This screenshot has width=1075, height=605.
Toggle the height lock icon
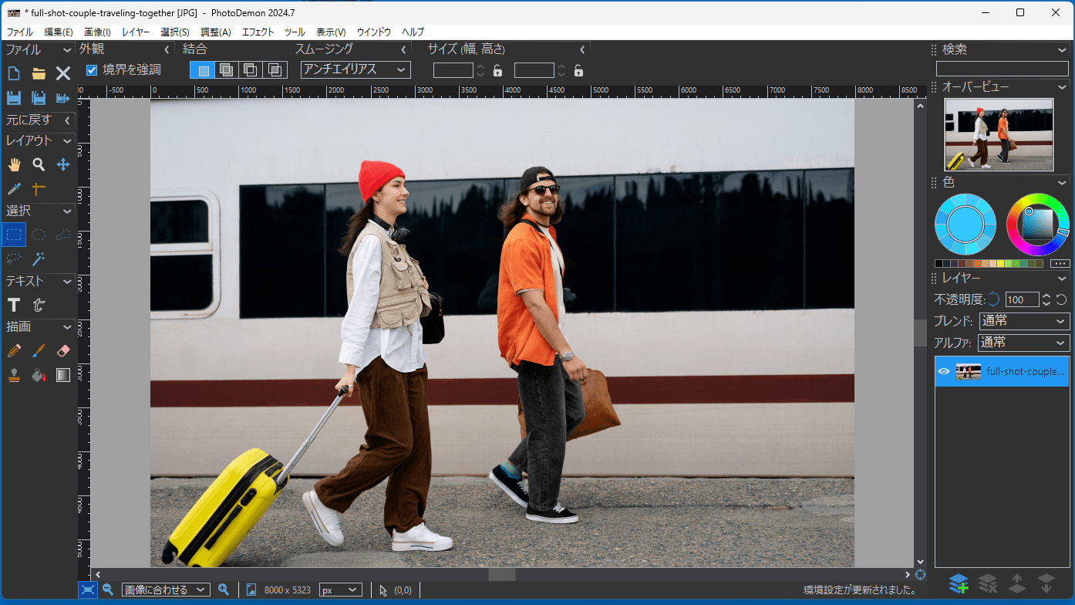[x=578, y=70]
